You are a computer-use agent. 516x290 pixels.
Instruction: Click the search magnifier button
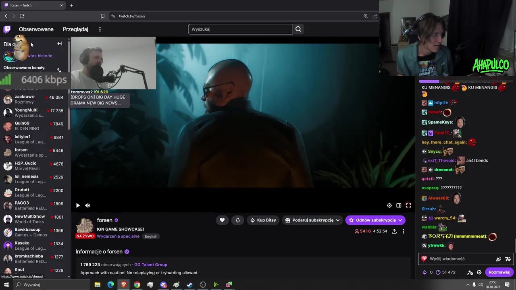pos(298,29)
